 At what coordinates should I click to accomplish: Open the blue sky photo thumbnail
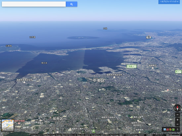click(165, 129)
